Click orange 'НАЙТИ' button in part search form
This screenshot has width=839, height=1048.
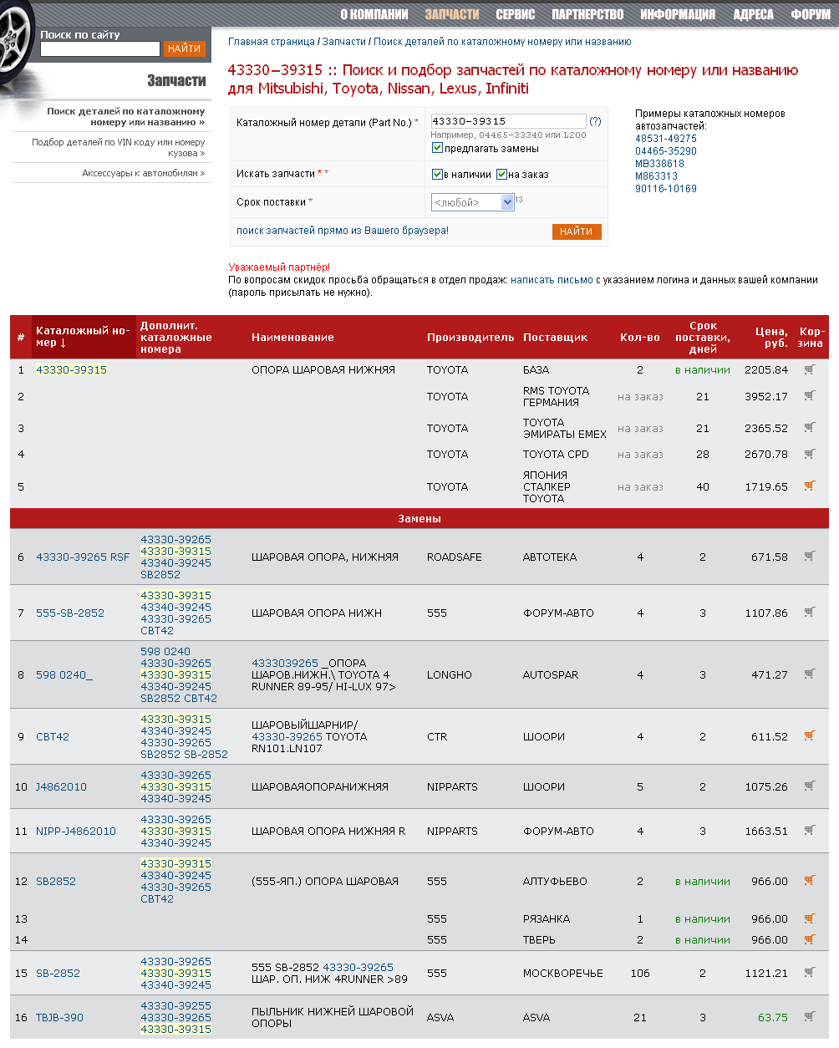576,231
